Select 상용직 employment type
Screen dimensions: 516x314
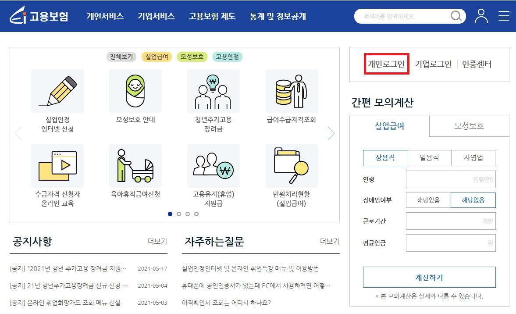point(385,158)
